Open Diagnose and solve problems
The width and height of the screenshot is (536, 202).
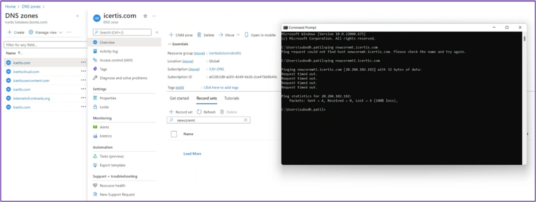123,78
